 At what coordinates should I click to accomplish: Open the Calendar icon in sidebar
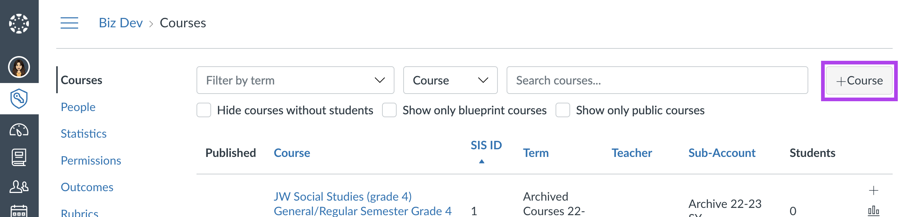(19, 211)
